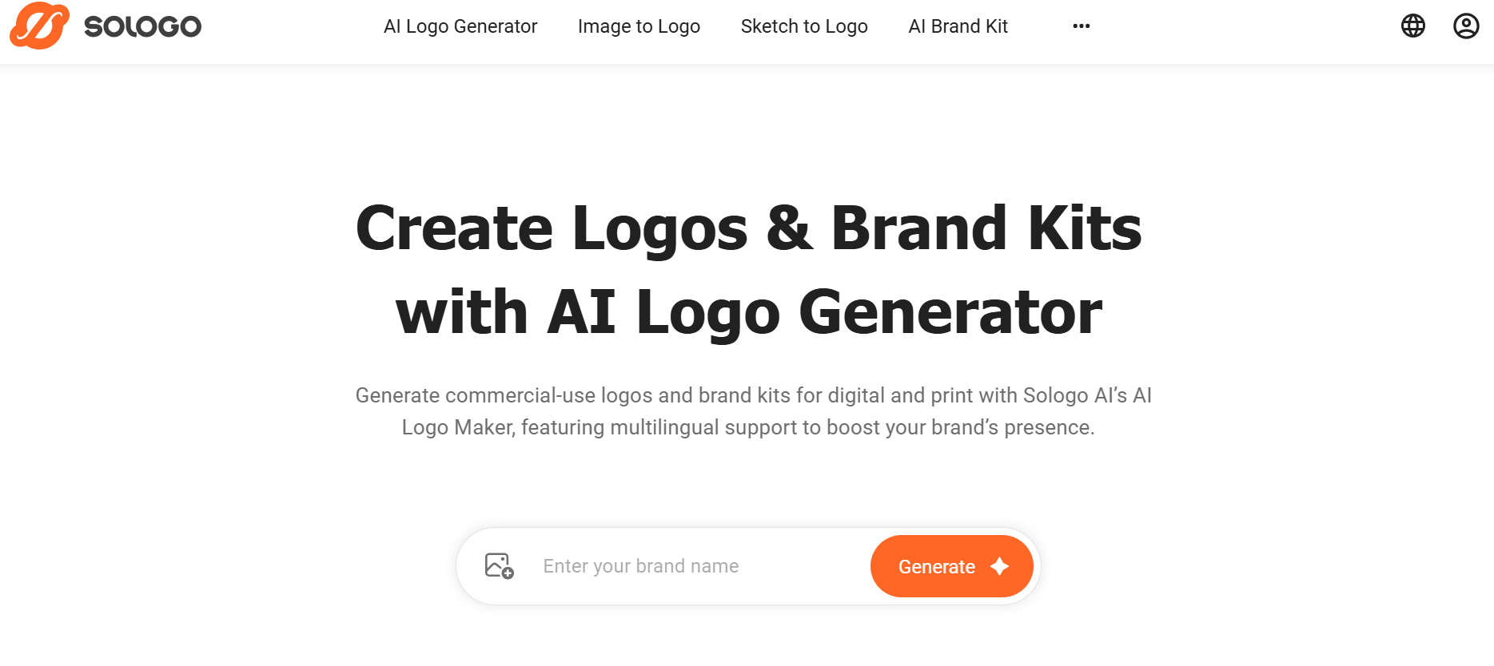
Task: Click the 'Brand Kits' words in the headline
Action: pyautogui.click(x=986, y=228)
